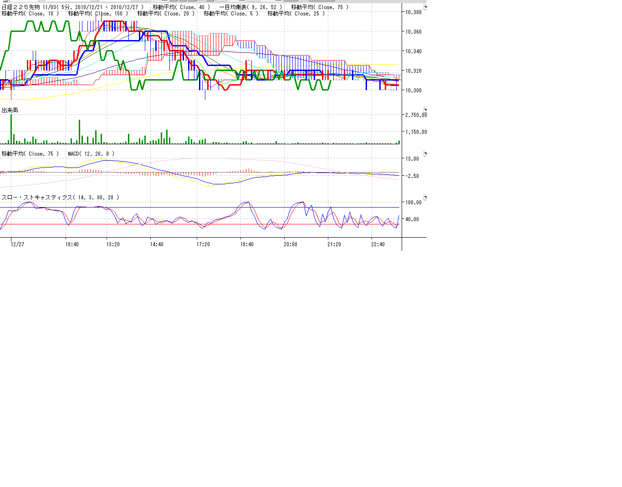Click the 出来高 volume panel label
The width and height of the screenshot is (622, 487).
(10, 110)
